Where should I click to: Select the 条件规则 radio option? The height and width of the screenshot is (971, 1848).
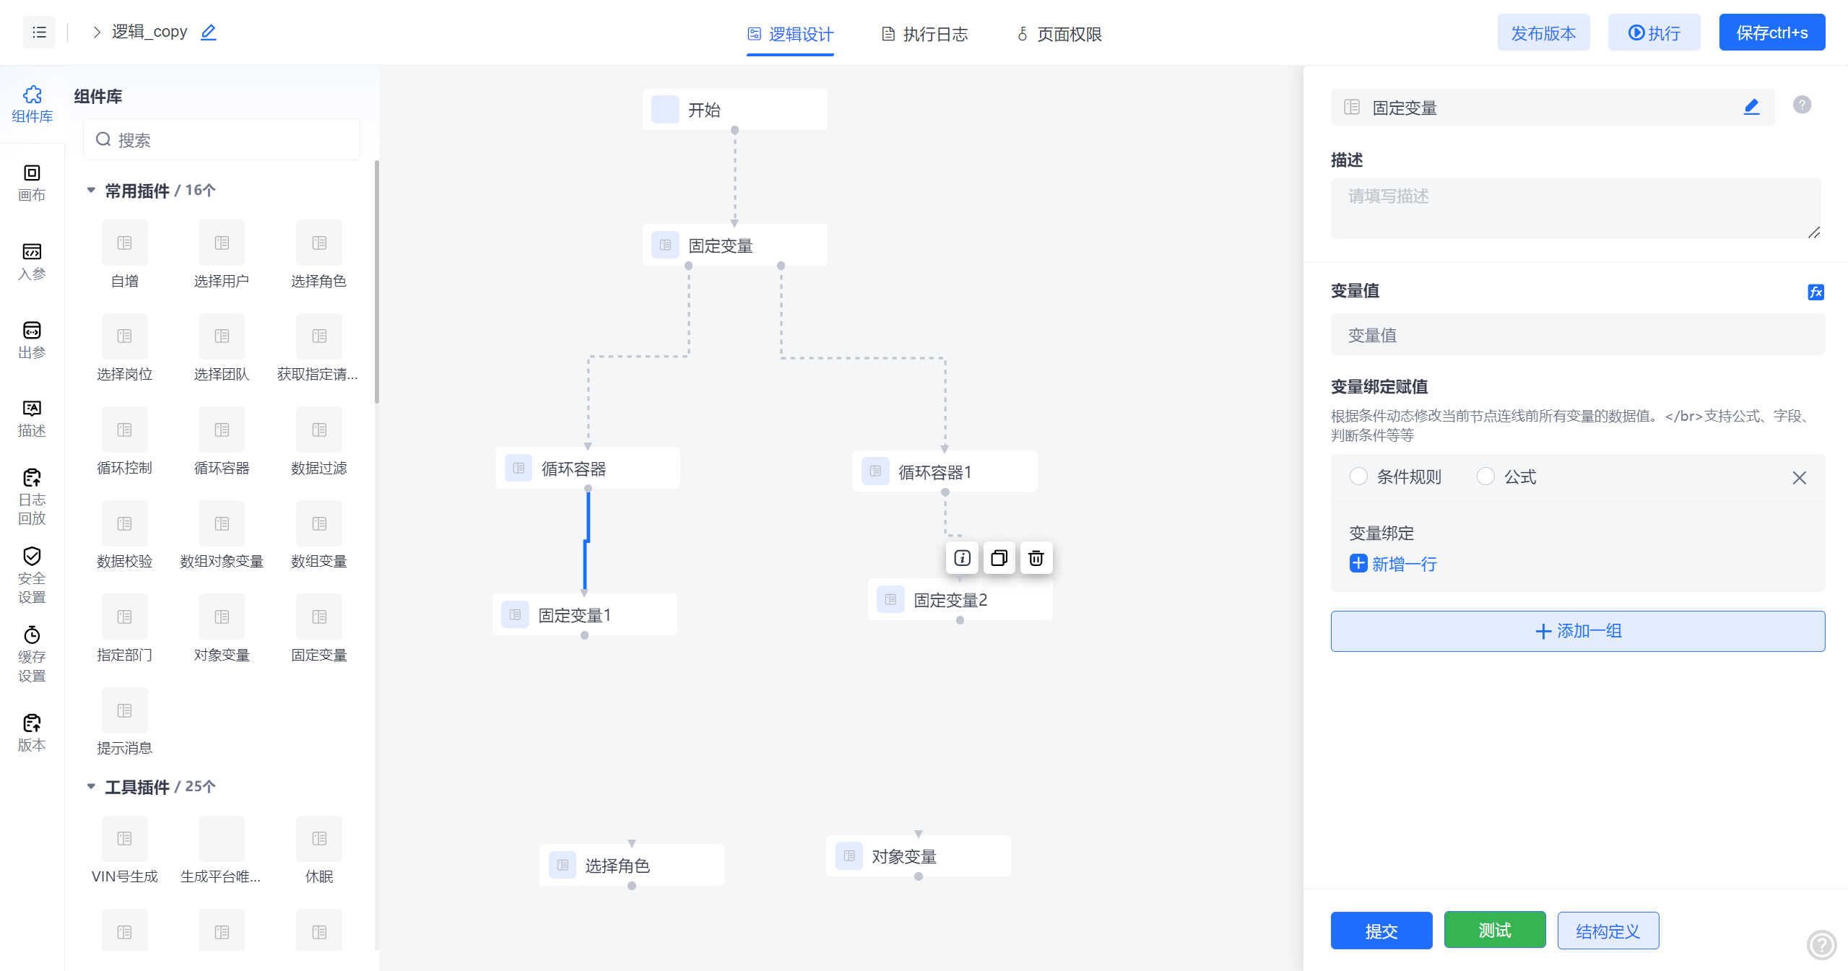[x=1358, y=476]
